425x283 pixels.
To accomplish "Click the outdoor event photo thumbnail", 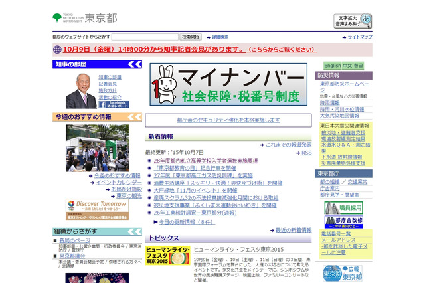I will click(x=98, y=148).
